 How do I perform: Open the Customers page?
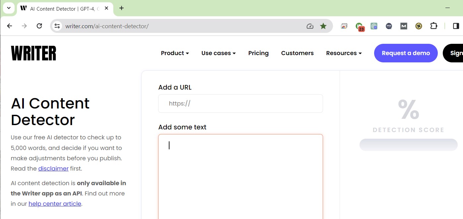(x=297, y=53)
